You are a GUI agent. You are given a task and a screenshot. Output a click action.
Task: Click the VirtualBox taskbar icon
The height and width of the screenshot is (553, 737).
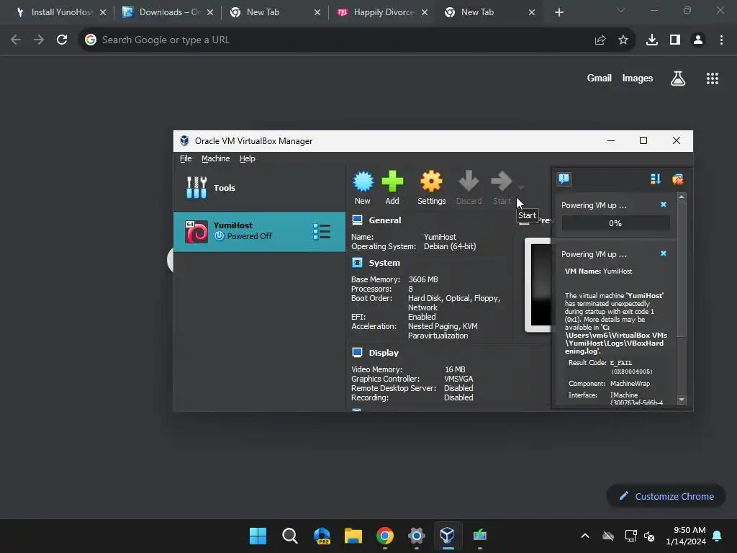(447, 536)
